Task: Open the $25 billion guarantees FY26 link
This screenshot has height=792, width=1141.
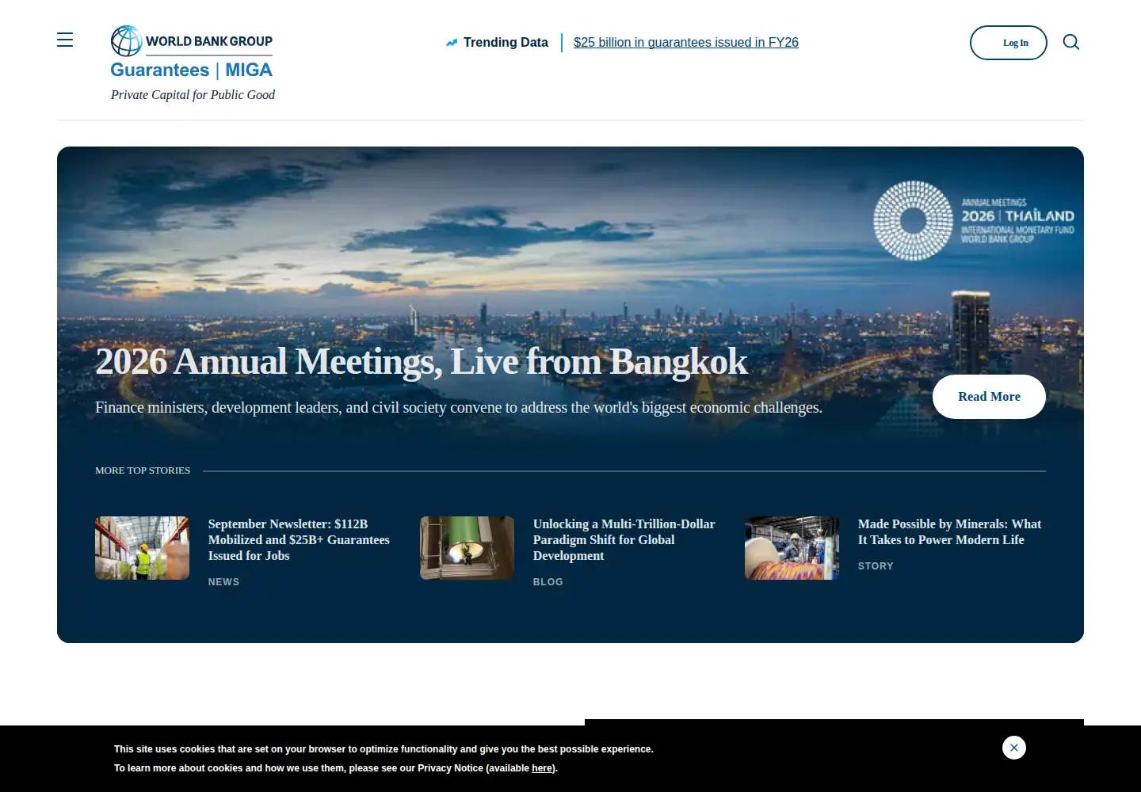Action: [x=686, y=43]
